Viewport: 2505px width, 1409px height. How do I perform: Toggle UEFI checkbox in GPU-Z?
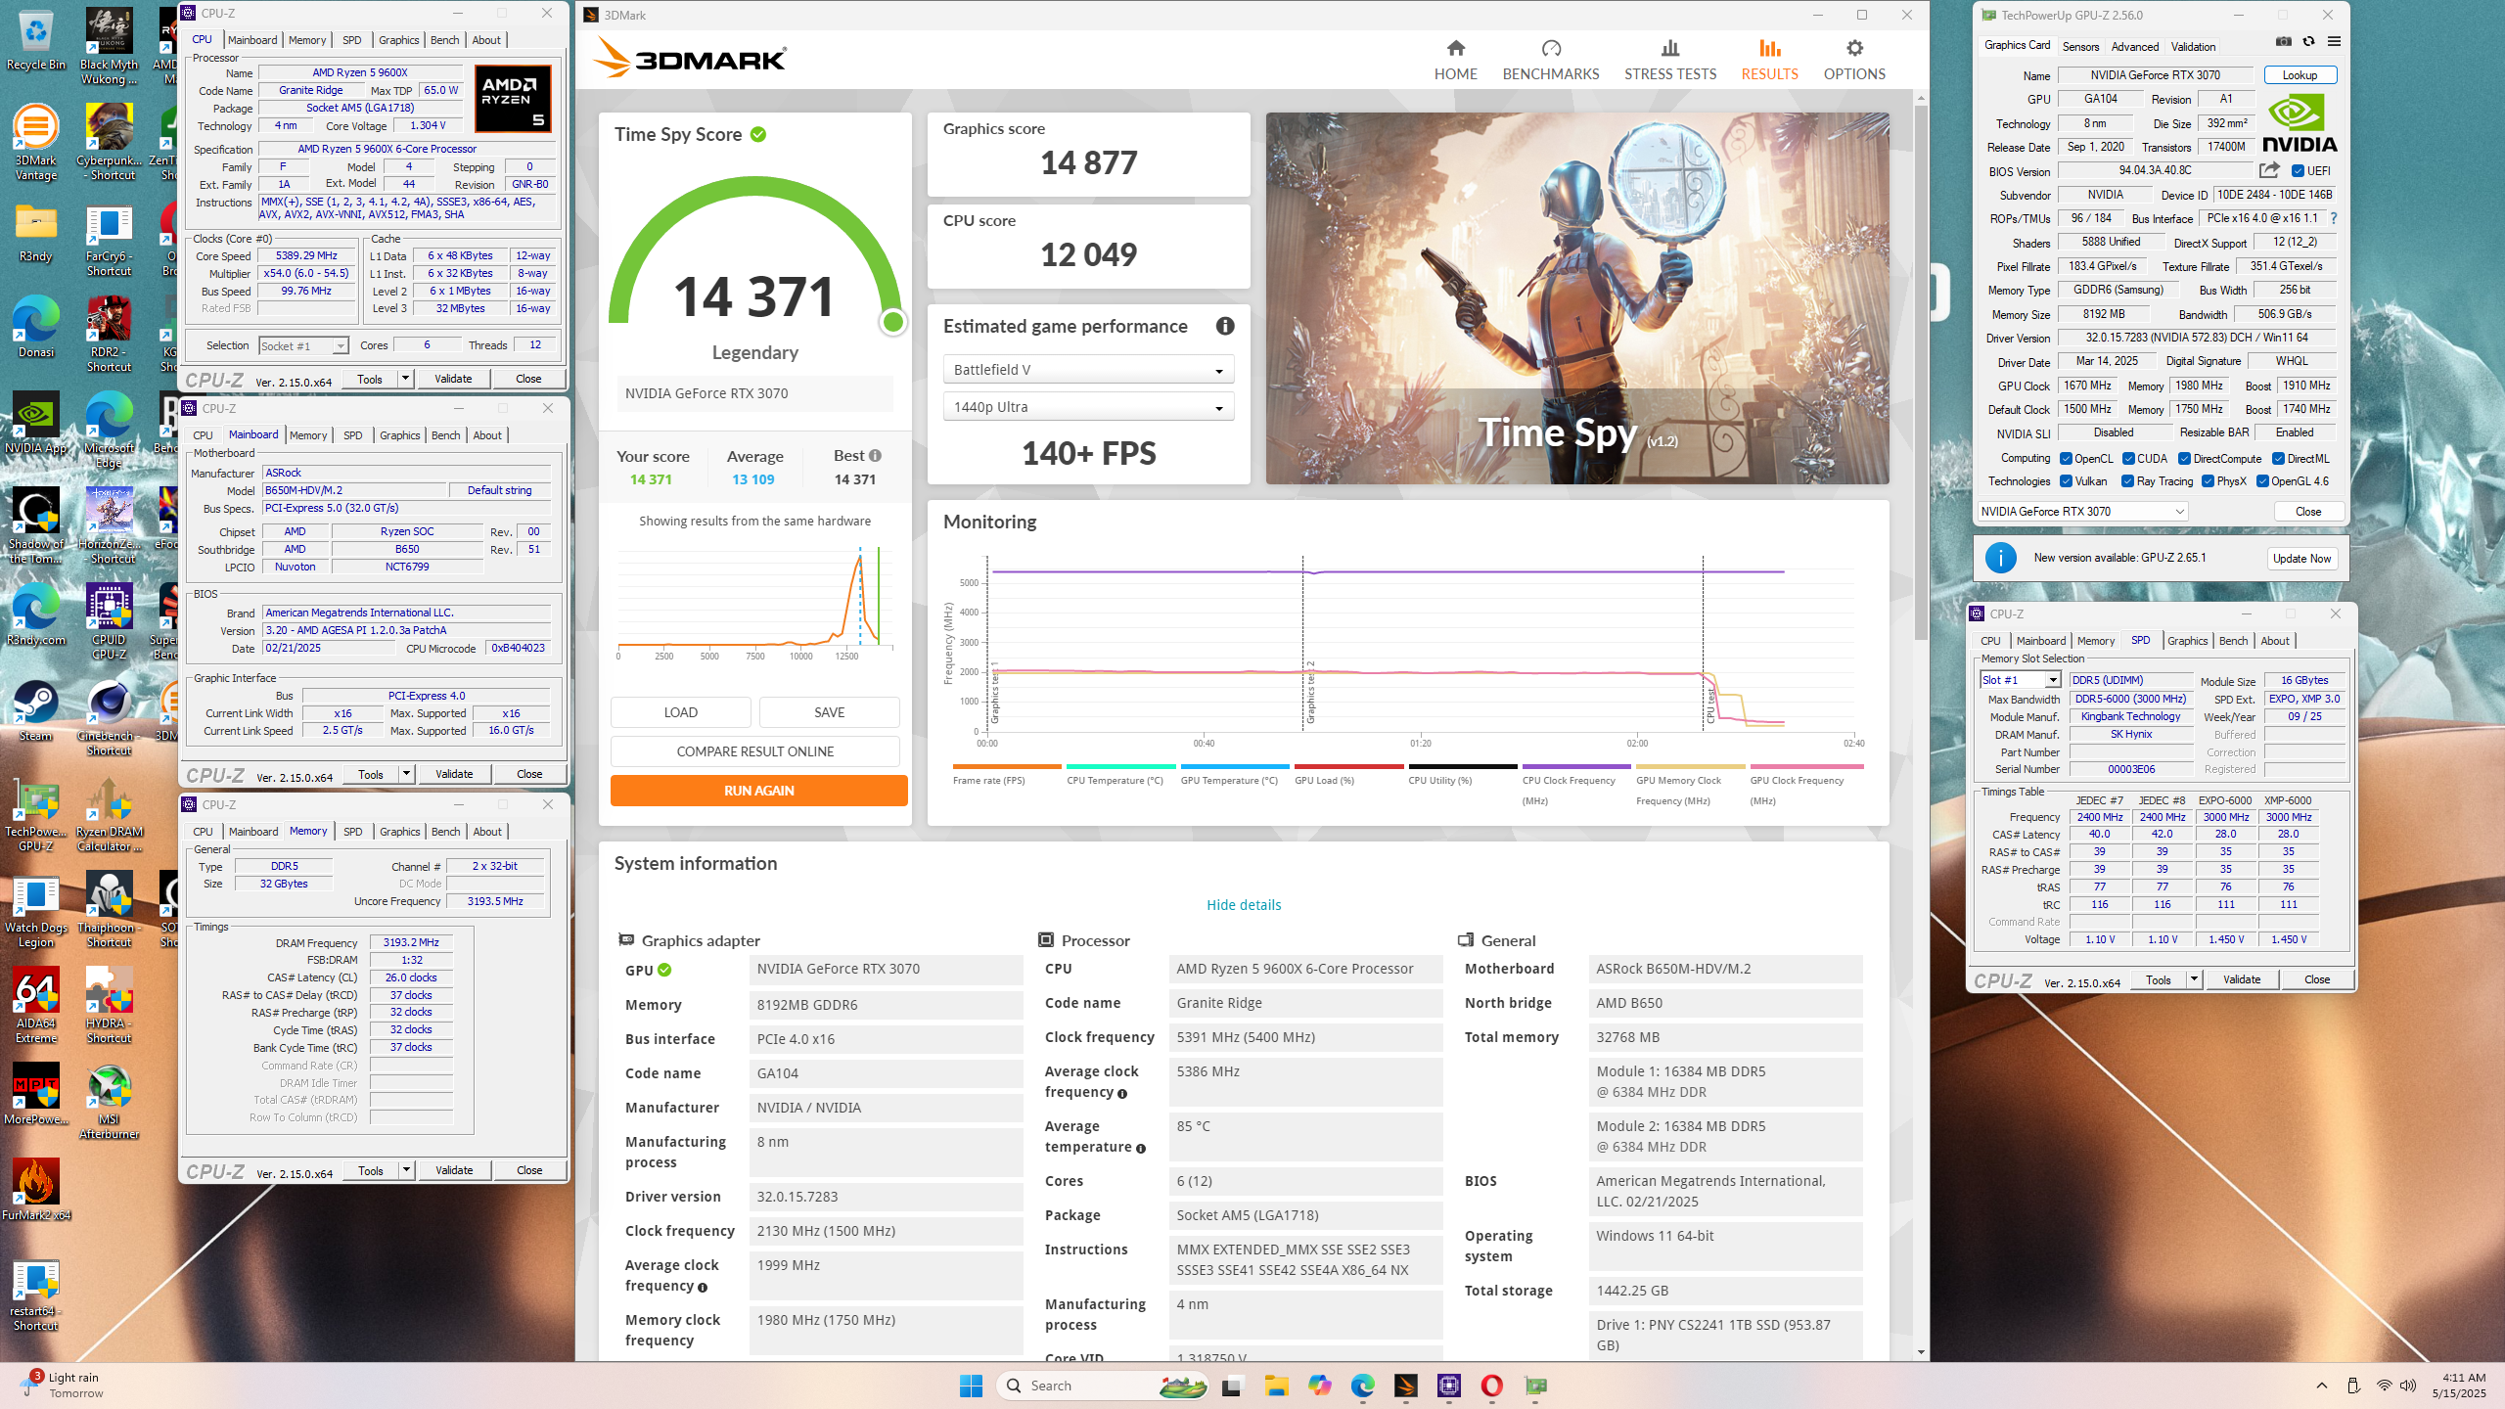point(2297,171)
